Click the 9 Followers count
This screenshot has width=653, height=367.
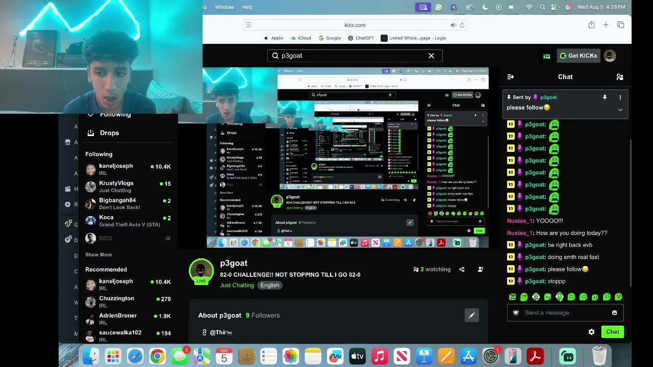(263, 316)
